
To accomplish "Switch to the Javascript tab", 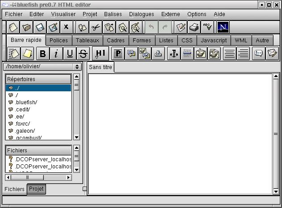I will pos(214,41).
